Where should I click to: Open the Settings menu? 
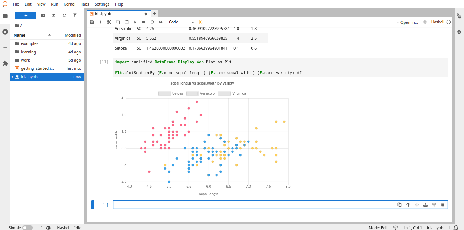tap(102, 4)
